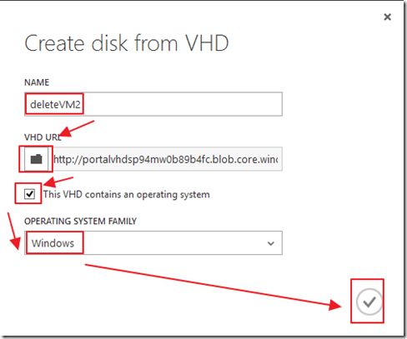Click the 'This VHD contains an operating system' label
Image resolution: width=407 pixels, height=339 pixels.
[x=127, y=194]
